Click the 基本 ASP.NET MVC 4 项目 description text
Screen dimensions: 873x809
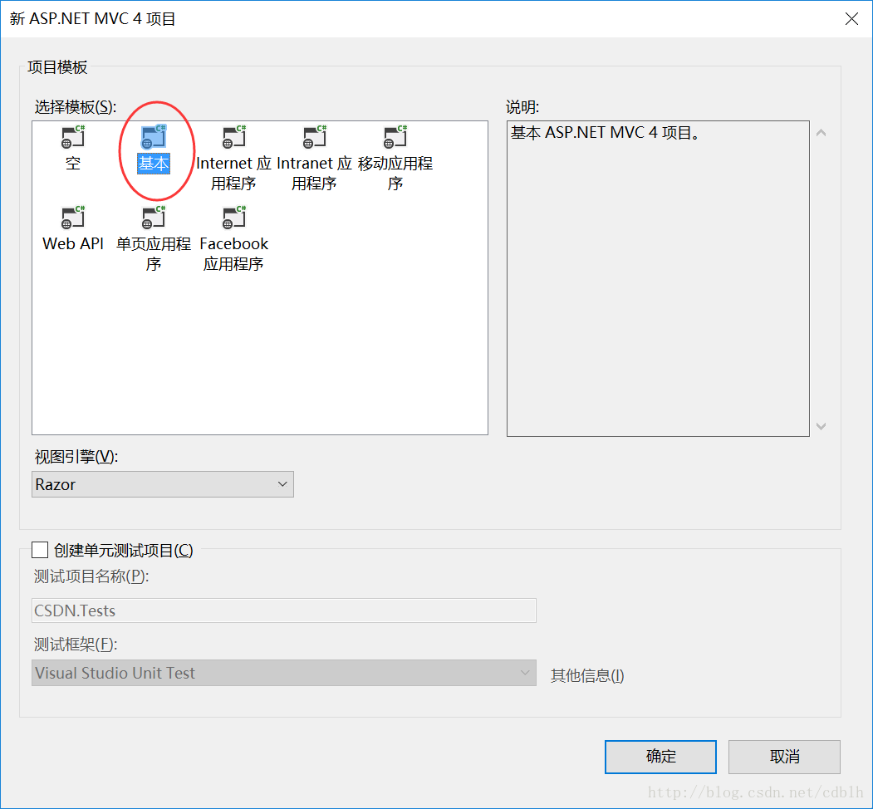click(605, 133)
